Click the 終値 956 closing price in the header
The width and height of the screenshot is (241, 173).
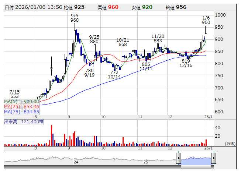click(x=176, y=7)
